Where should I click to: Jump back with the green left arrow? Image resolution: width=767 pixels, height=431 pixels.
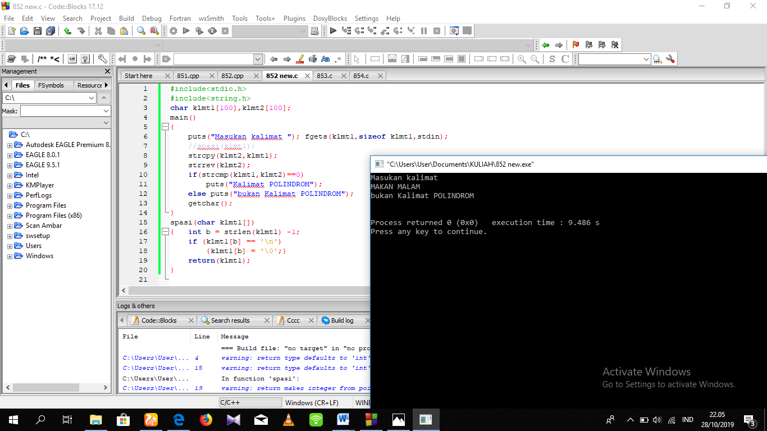(x=545, y=45)
